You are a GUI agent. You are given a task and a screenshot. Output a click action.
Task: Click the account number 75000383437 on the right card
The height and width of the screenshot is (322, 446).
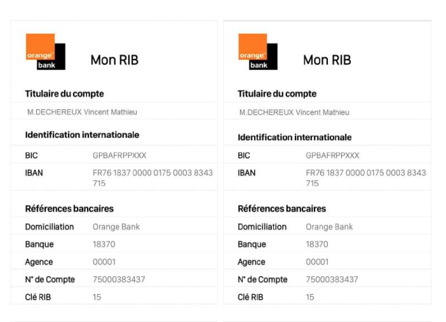(332, 280)
